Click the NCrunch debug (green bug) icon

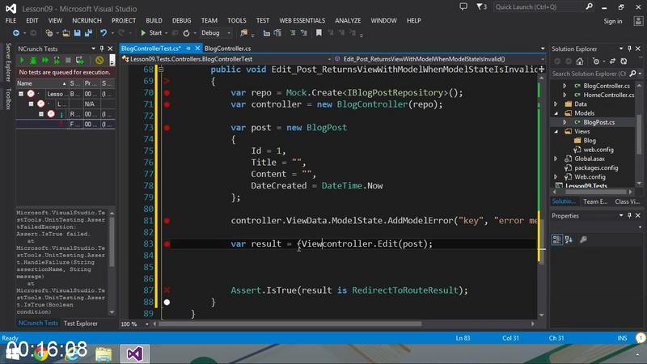33,60
